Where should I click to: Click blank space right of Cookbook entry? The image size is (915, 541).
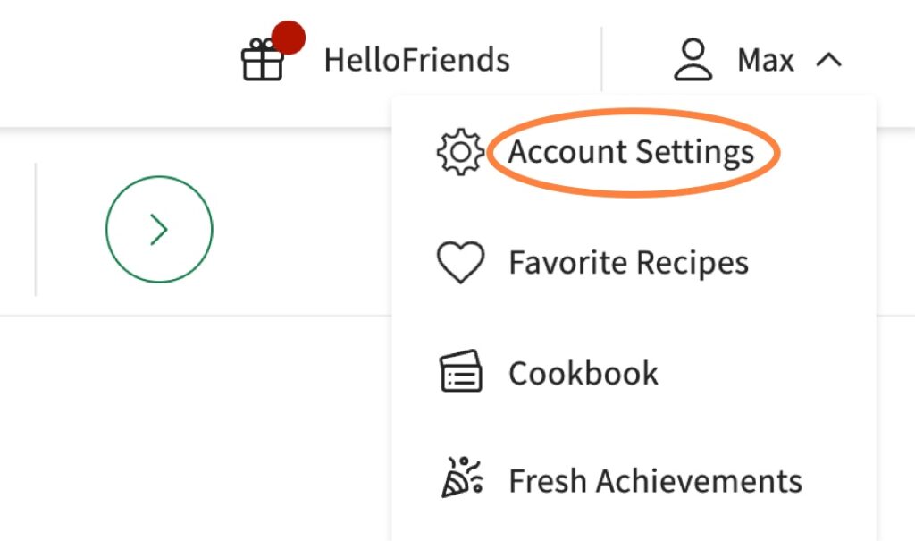(x=768, y=373)
